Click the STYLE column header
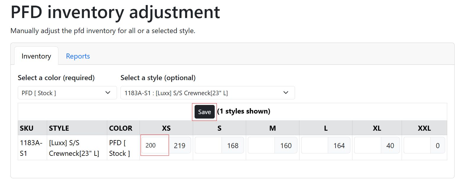 59,128
